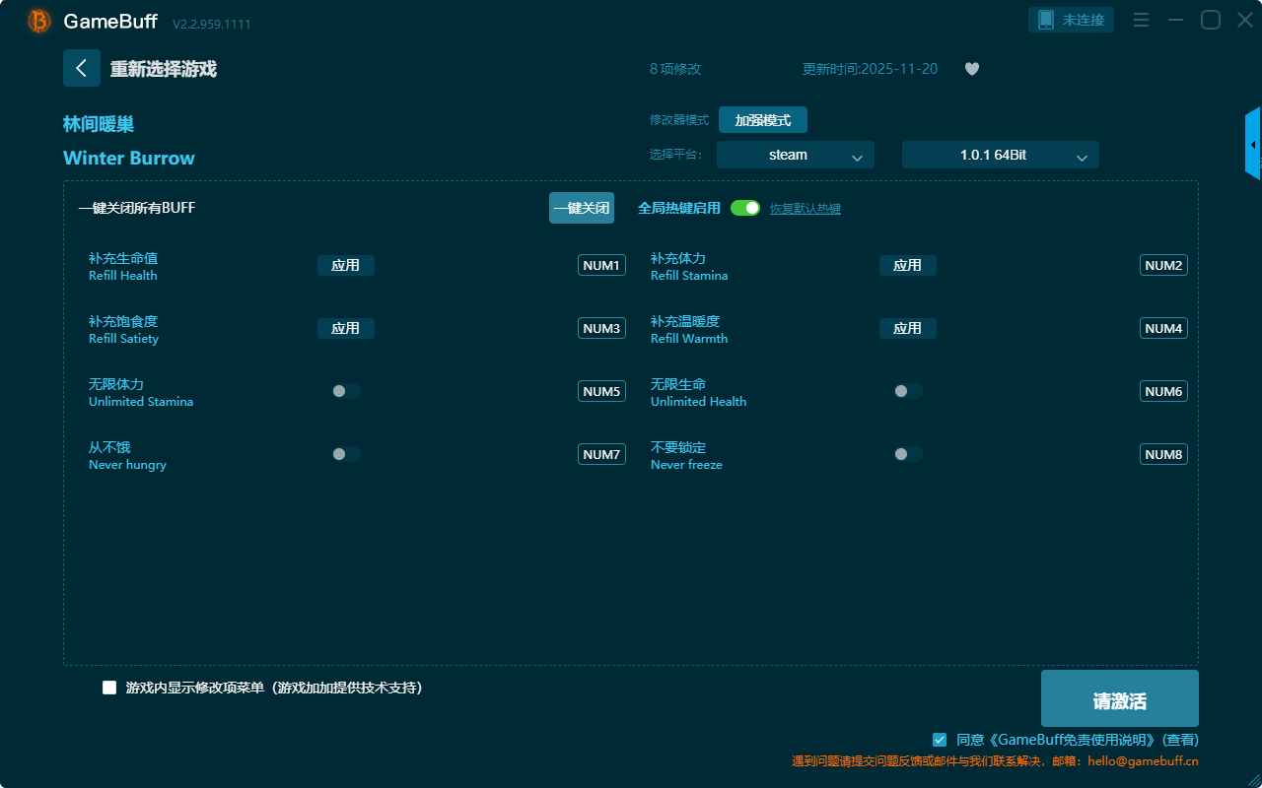Image resolution: width=1262 pixels, height=788 pixels.
Task: Select the enhanced mode (加强模式) tab
Action: 762,120
